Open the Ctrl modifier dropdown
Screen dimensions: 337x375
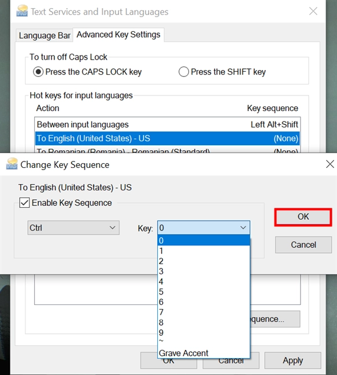[x=73, y=227]
